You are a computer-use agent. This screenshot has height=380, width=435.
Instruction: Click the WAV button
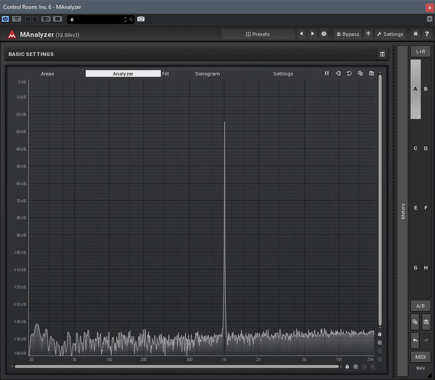tap(421, 368)
